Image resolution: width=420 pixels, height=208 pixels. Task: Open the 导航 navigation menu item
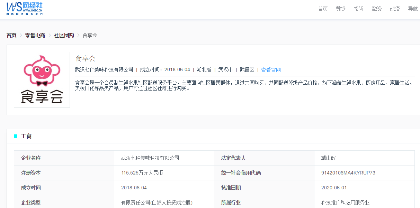tap(413, 9)
